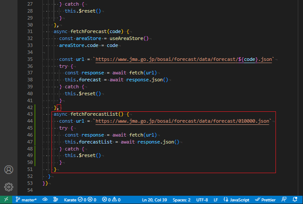Screen dimensions: 303x204
Task: Open the feedback icon in status bar
Action: [x=284, y=200]
